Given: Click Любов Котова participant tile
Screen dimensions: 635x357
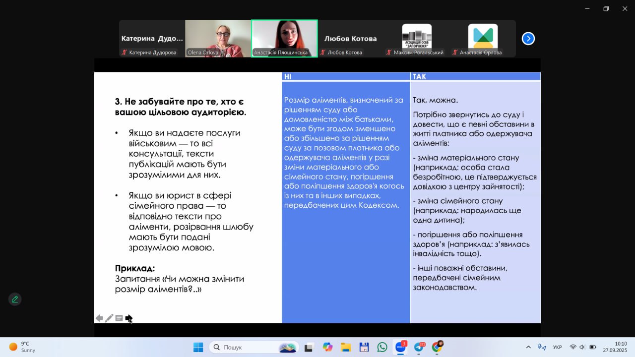Looking at the screenshot, I should (x=350, y=39).
